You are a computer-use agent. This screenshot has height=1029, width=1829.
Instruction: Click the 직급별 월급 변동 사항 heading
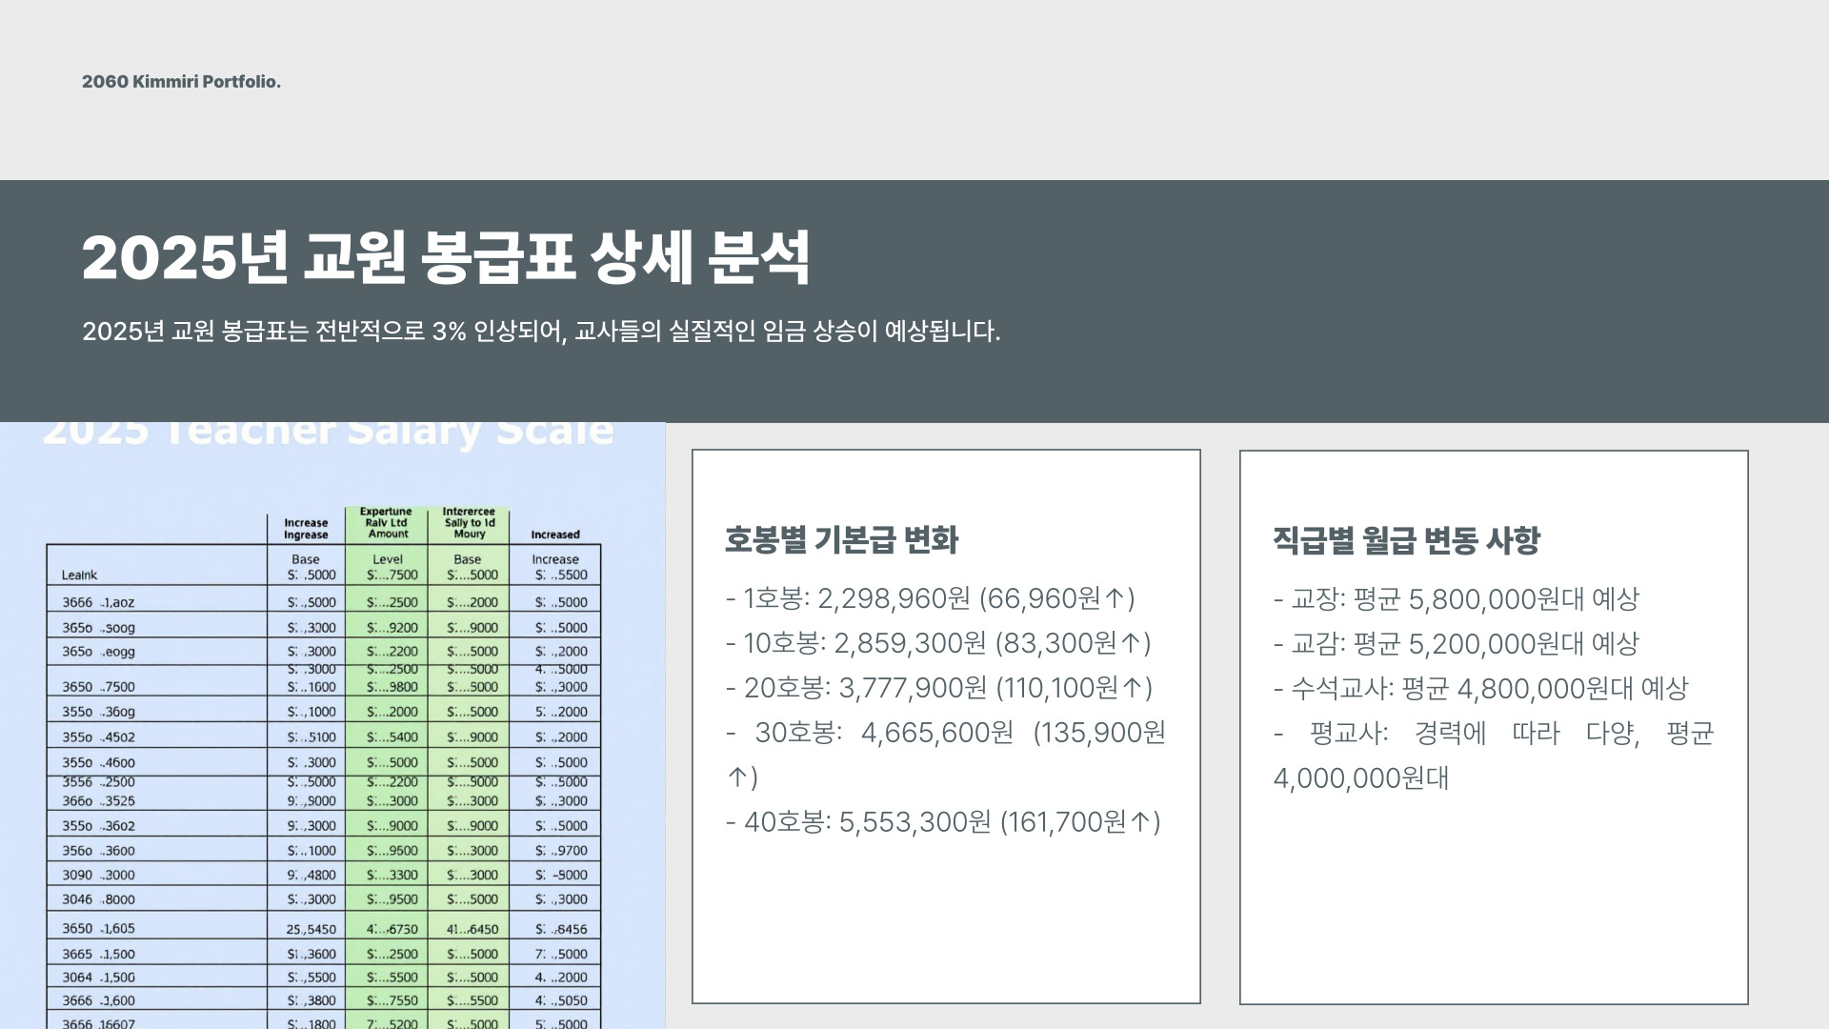[x=1406, y=541]
